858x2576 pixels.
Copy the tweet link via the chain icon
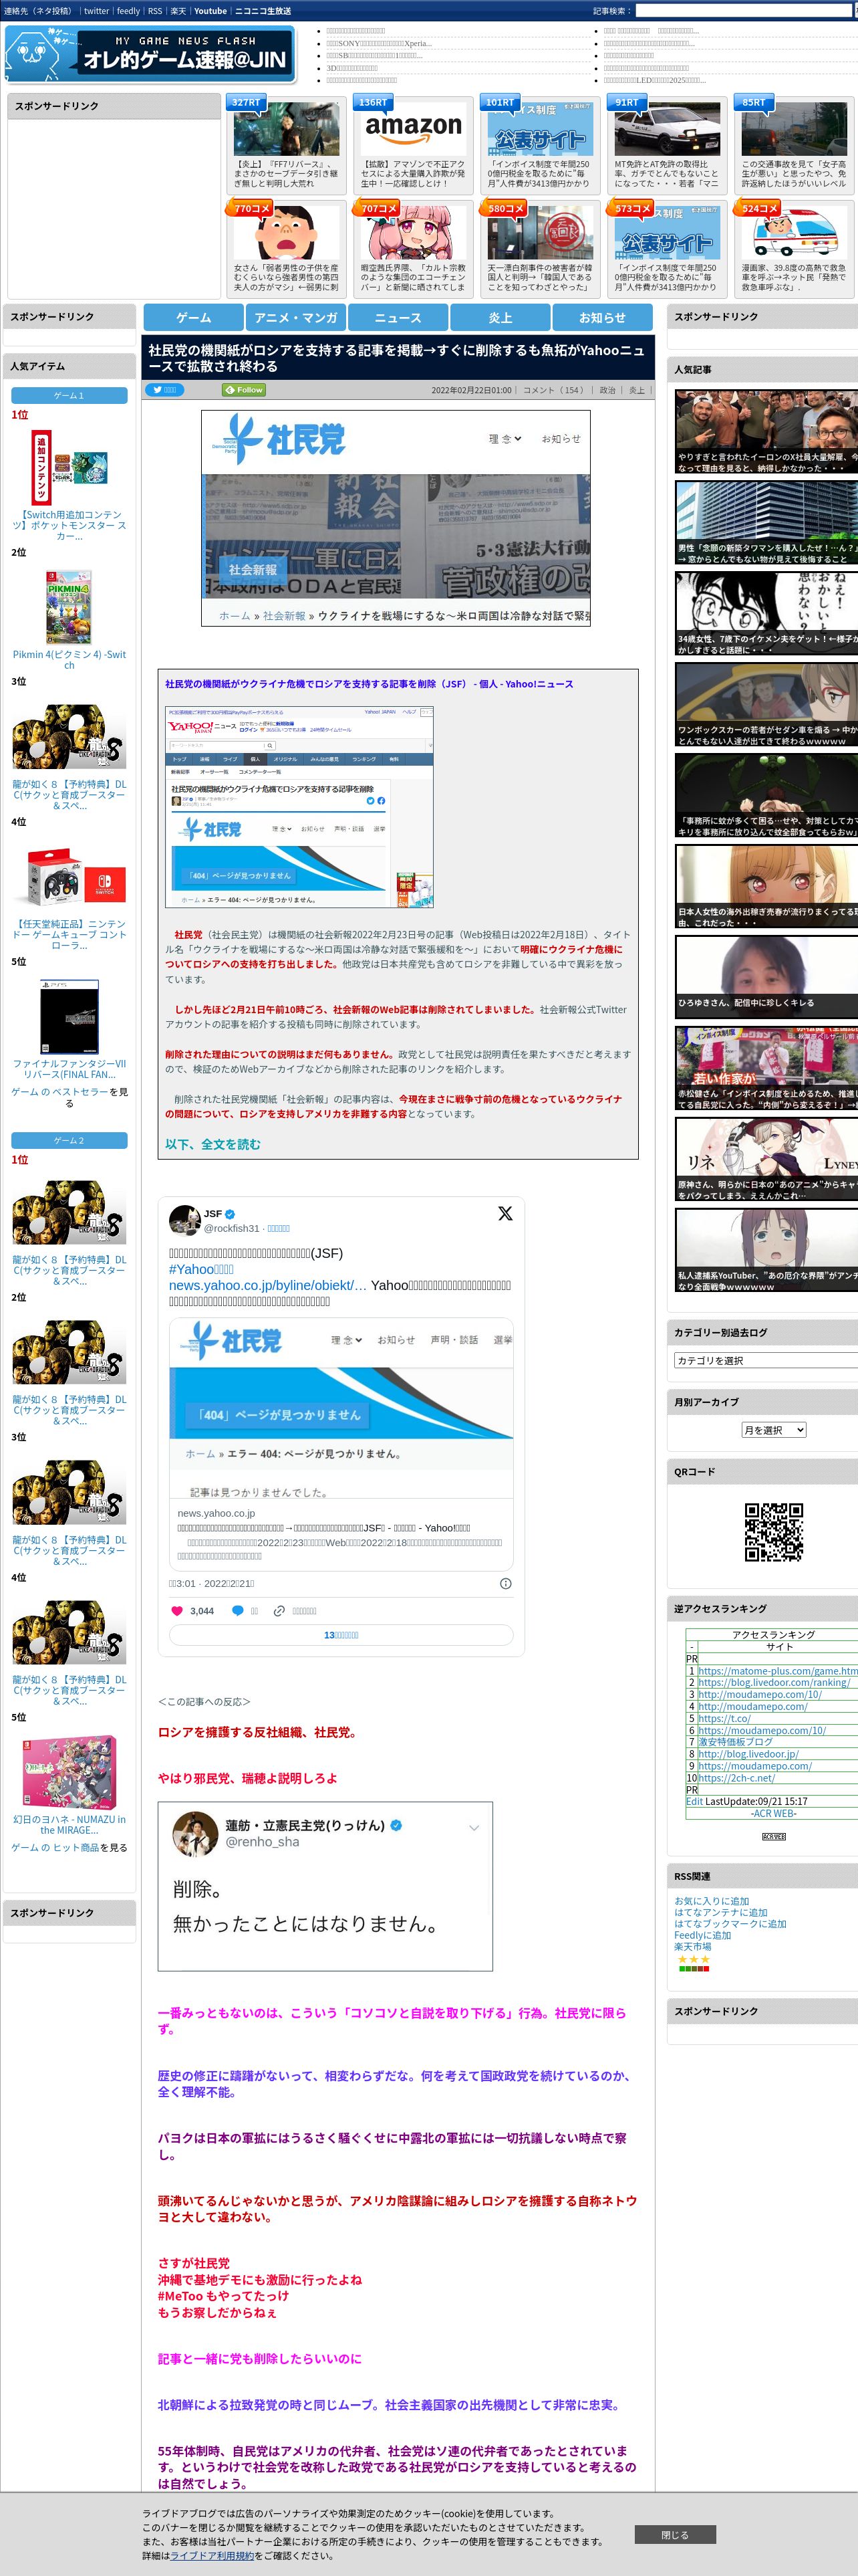280,1610
